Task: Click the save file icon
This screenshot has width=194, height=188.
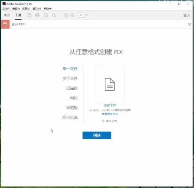Action: click(29, 15)
